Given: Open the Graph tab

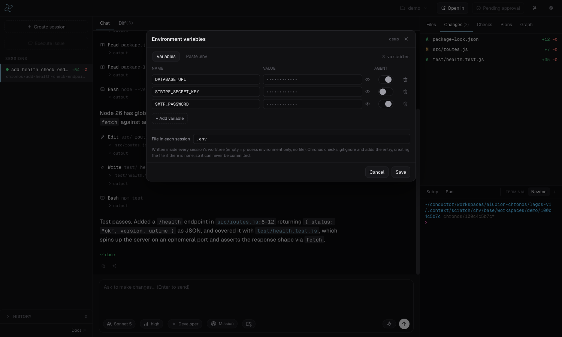Looking at the screenshot, I should [x=526, y=25].
